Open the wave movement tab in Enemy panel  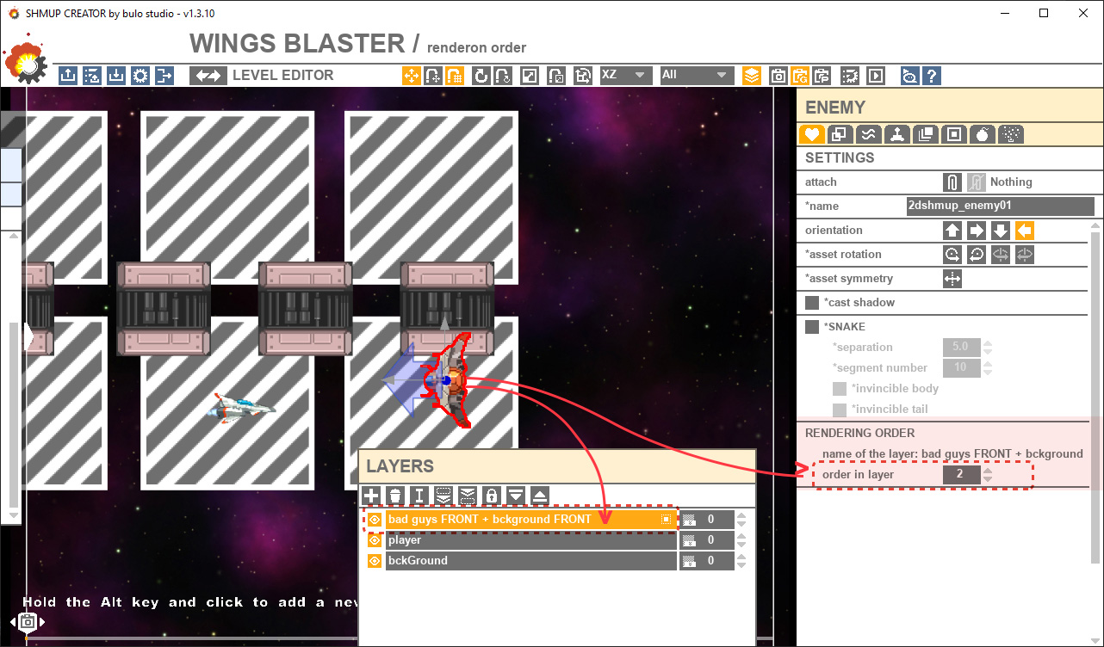click(x=869, y=134)
